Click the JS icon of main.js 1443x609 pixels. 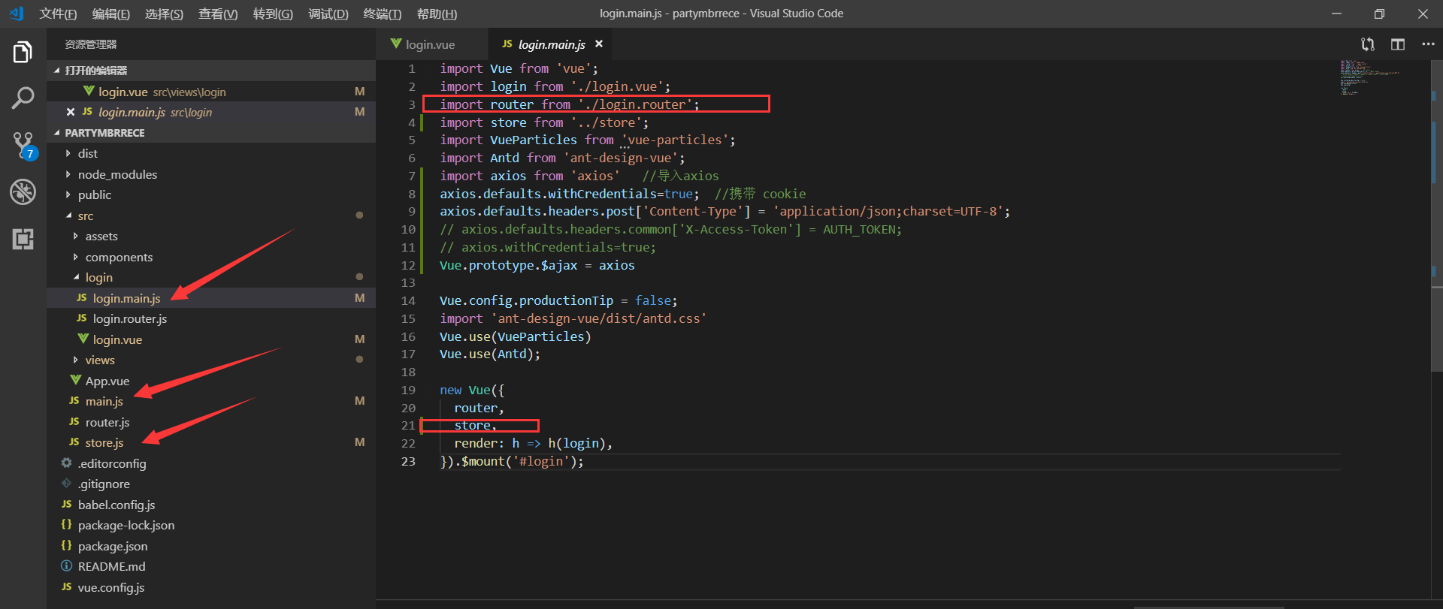[x=74, y=401]
